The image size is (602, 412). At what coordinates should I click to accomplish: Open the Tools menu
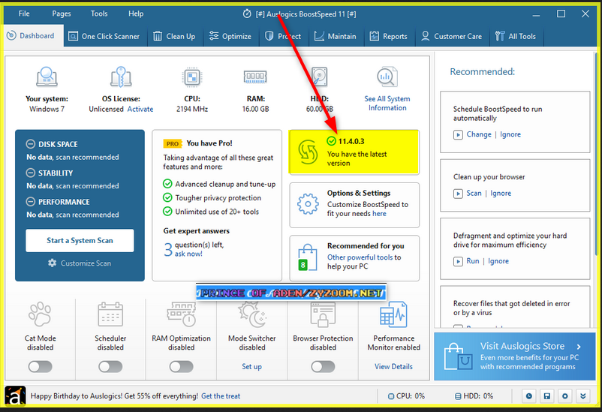point(99,14)
